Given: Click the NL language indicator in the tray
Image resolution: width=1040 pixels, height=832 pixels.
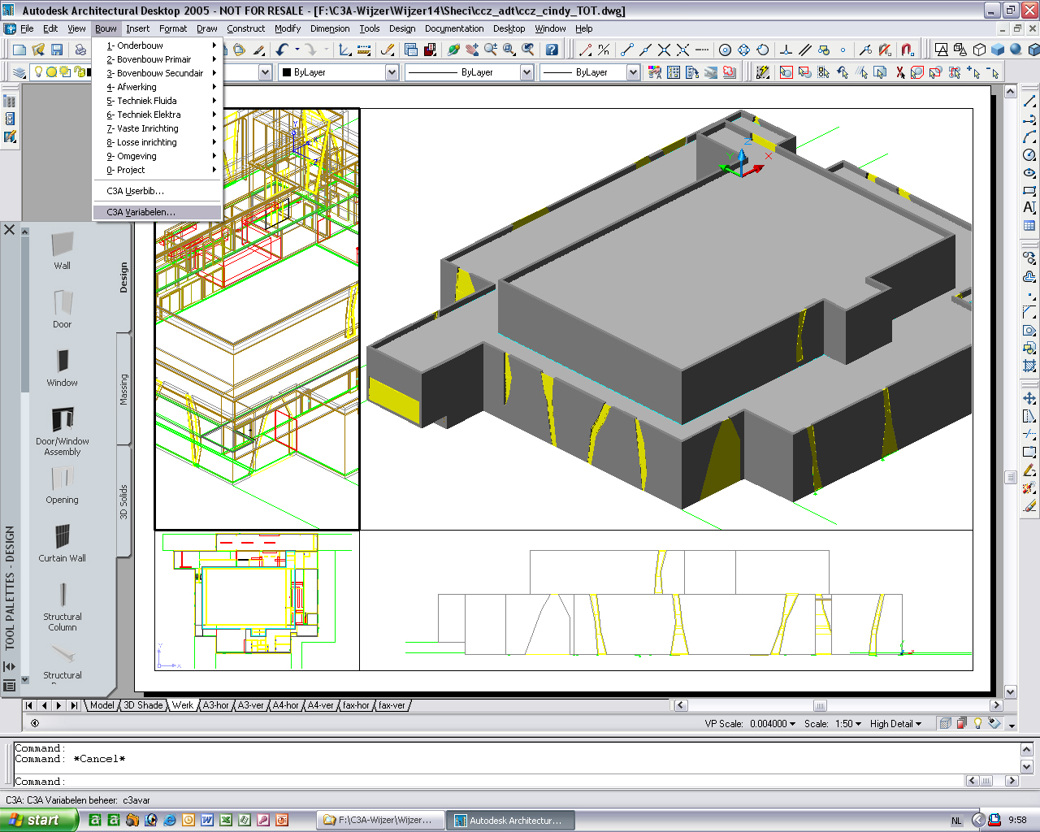Looking at the screenshot, I should [956, 821].
